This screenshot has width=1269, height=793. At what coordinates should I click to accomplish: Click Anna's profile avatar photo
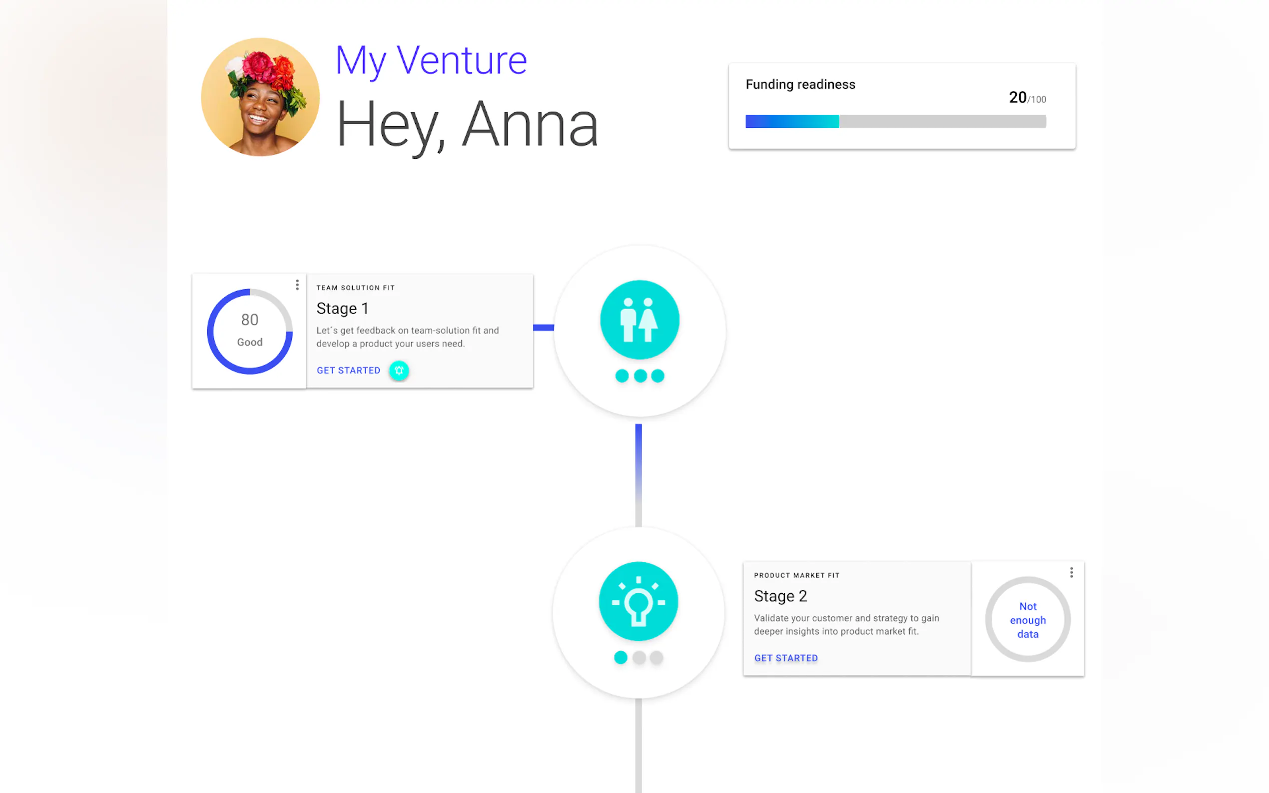(x=260, y=97)
